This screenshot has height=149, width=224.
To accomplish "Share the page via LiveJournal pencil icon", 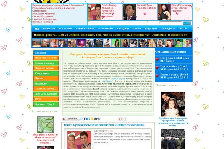I will [x=99, y=119].
